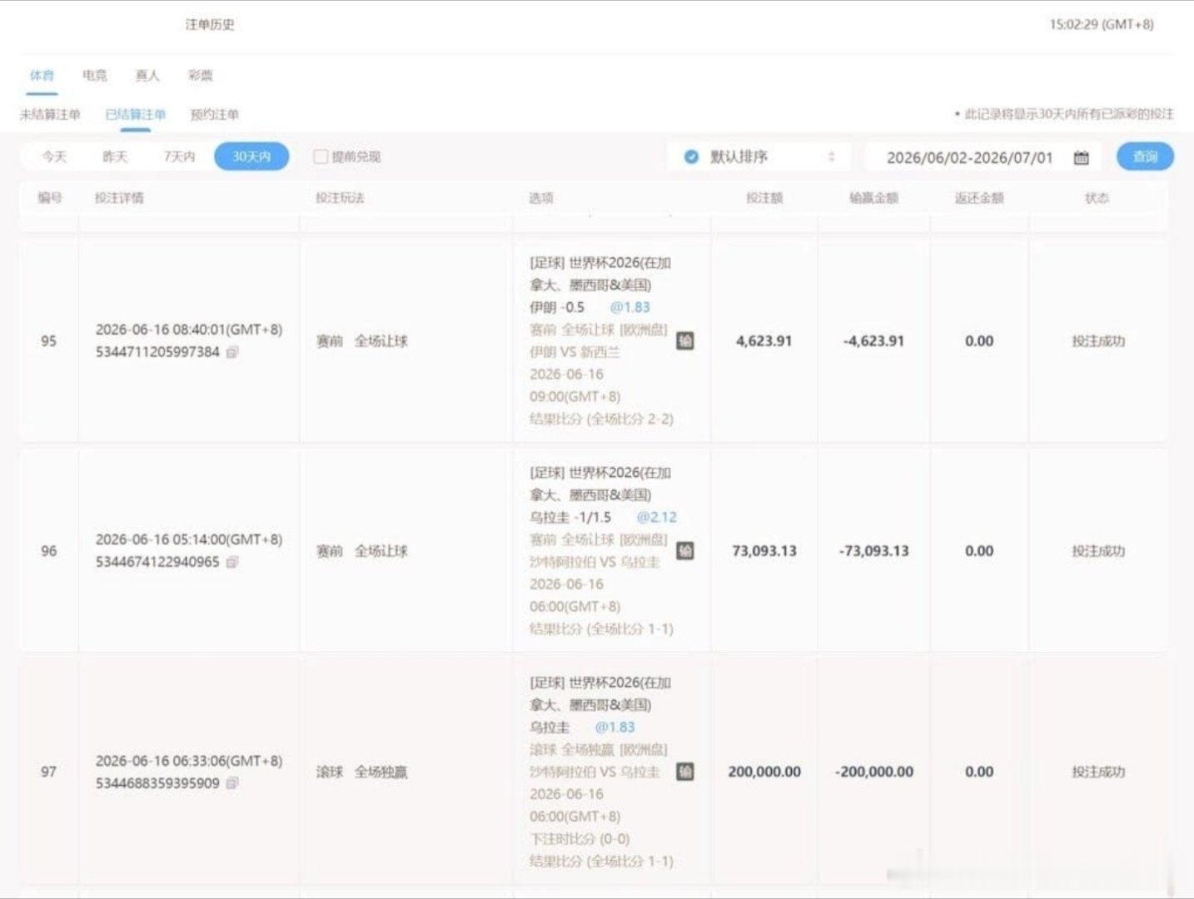Click the lost badge on row 97

[x=684, y=772]
